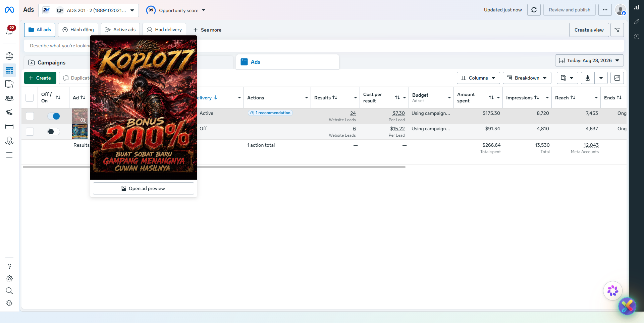Screen dimensions: 644x323
Task: Click the '$15.22' cost per lead value
Action: pyautogui.click(x=397, y=129)
